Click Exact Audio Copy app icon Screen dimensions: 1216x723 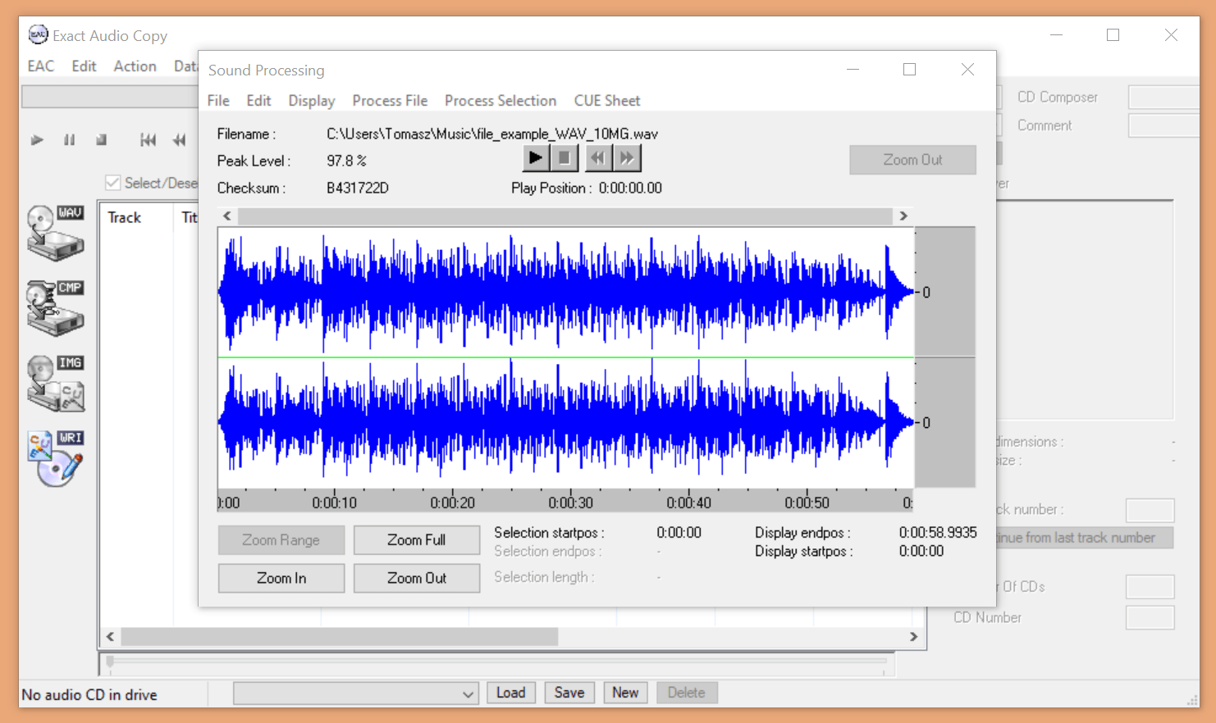(x=38, y=34)
